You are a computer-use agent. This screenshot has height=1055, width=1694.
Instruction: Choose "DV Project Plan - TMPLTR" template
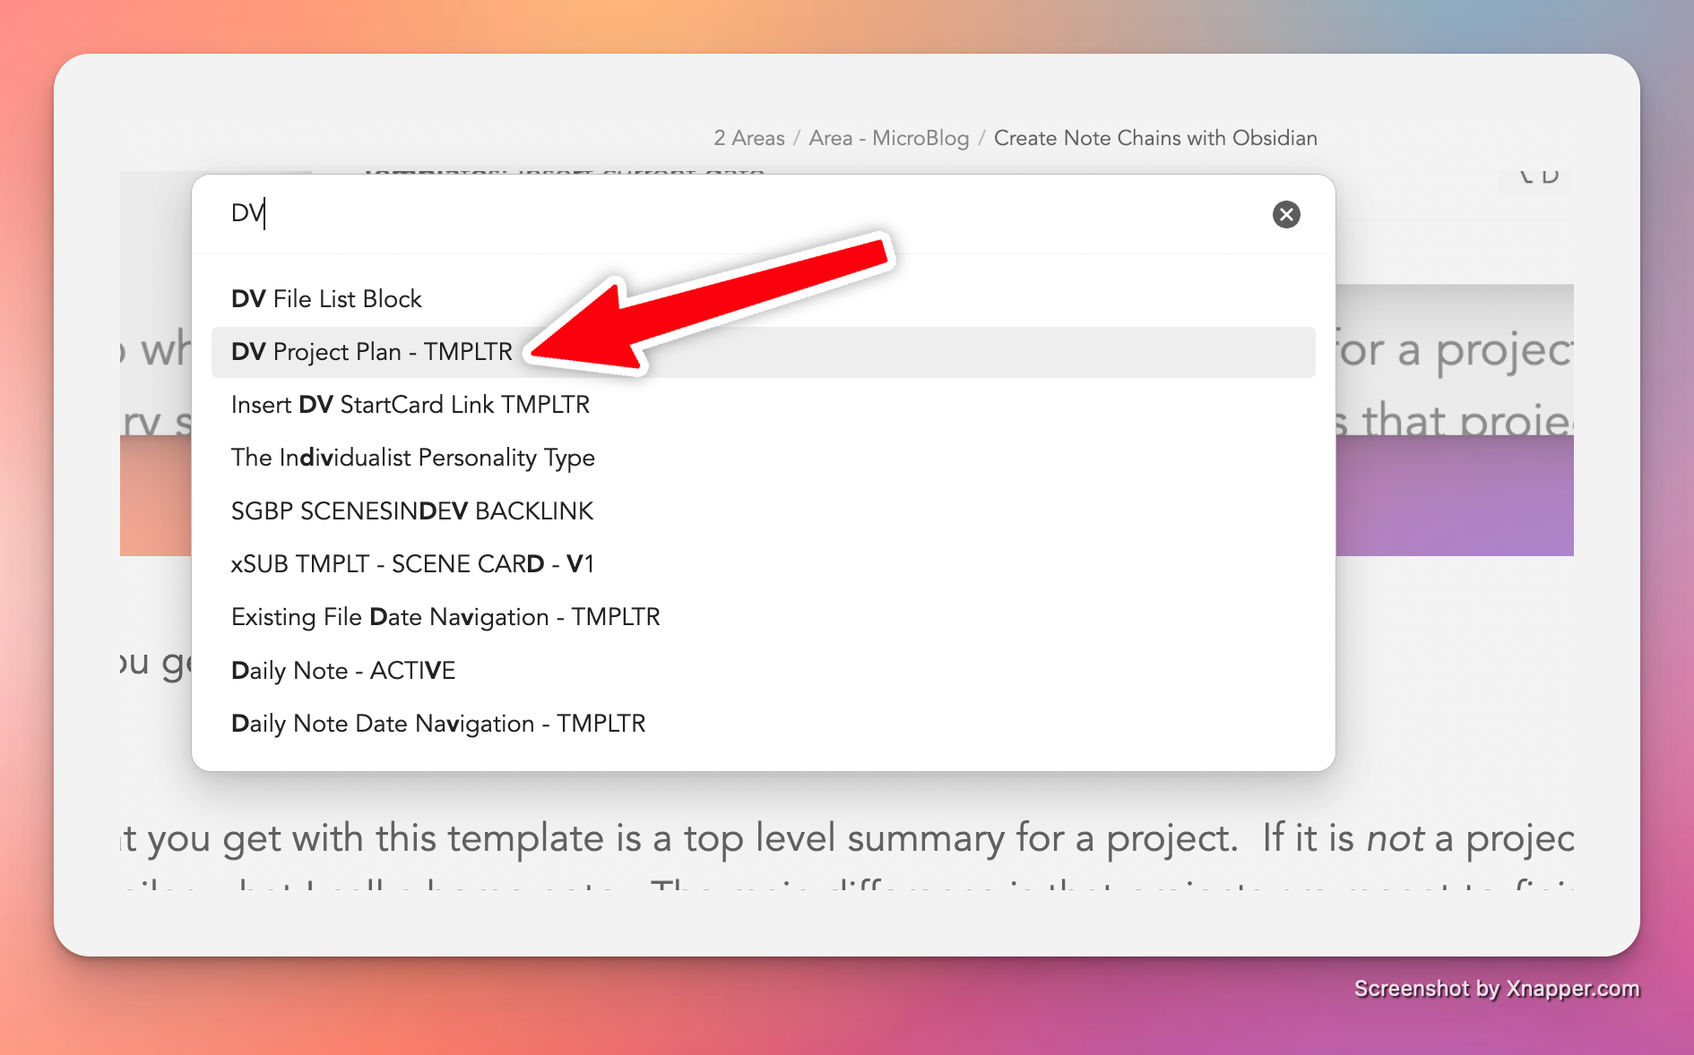(371, 352)
